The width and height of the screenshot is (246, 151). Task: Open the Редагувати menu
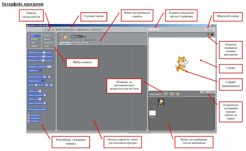(69, 30)
